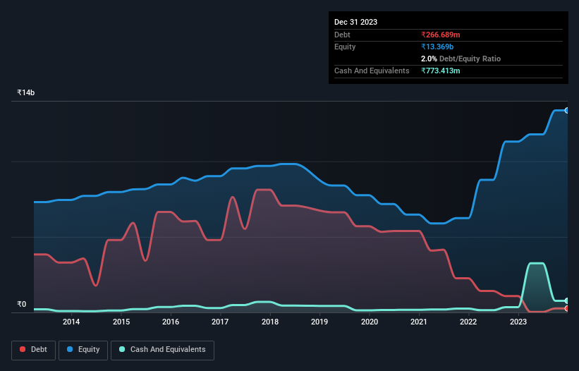The width and height of the screenshot is (579, 371).
Task: Click the 2015 x-axis label
Action: pyautogui.click(x=121, y=322)
